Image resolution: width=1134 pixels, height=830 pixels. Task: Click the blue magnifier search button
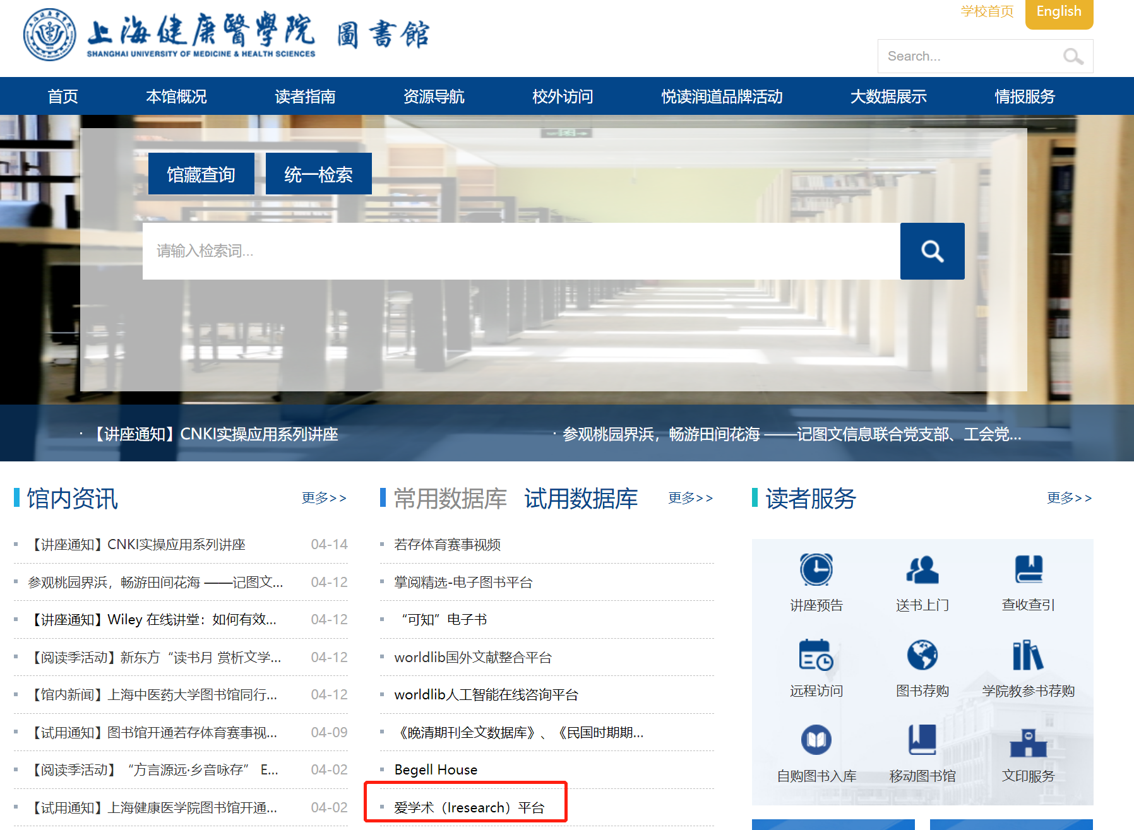tap(932, 251)
